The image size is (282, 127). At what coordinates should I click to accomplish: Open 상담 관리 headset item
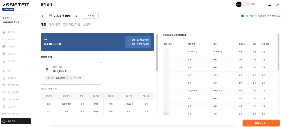coord(11,107)
